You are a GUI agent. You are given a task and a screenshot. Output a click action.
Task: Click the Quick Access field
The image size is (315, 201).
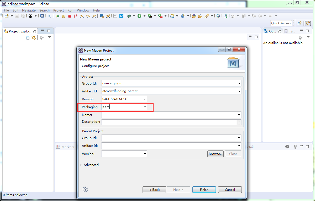click(281, 23)
